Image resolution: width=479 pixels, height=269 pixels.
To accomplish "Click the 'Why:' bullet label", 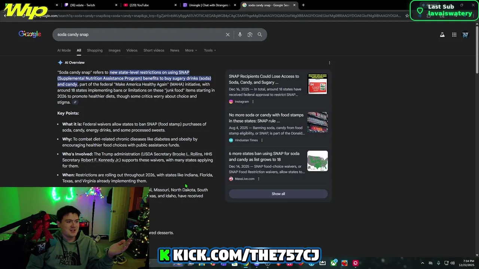I will tap(67, 139).
